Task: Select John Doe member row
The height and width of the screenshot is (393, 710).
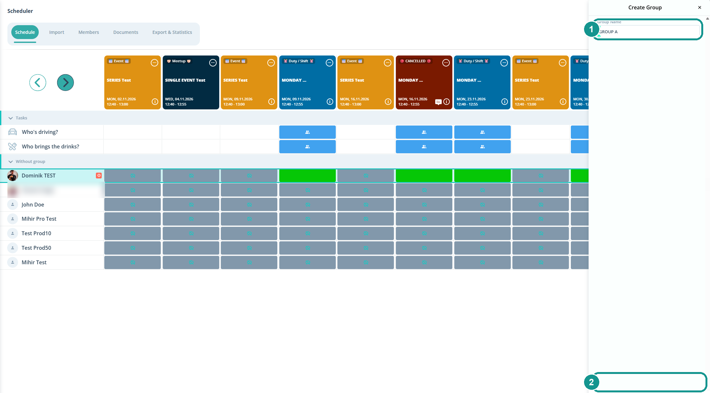Action: point(52,205)
